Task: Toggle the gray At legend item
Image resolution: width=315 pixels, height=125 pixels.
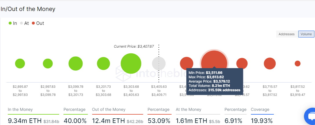Action: click(x=25, y=23)
